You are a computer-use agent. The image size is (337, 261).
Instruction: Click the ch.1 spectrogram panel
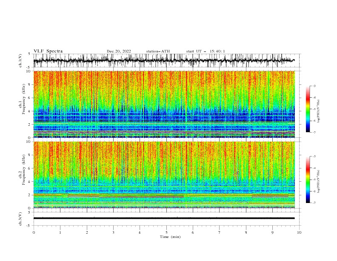point(164,104)
